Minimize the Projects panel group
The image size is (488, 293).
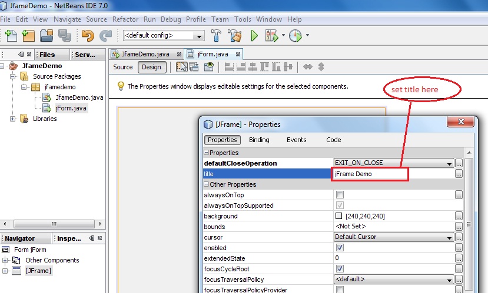pos(21,55)
